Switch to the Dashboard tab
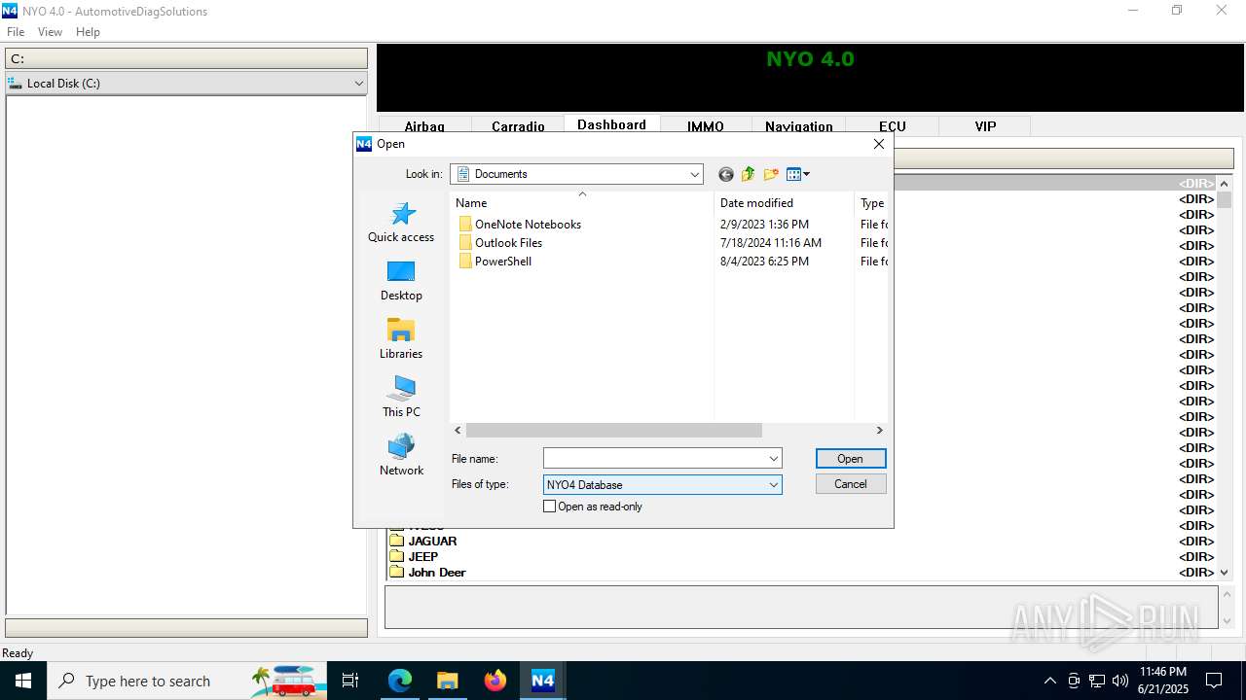The image size is (1246, 700). 611,124
